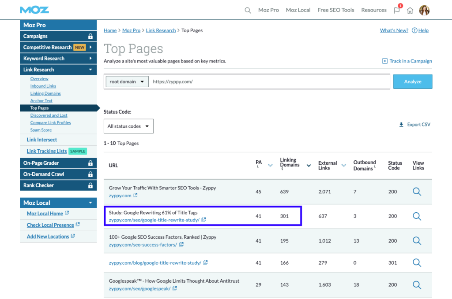The width and height of the screenshot is (452, 299).
Task: Click the Moz logo
Action: 34,10
